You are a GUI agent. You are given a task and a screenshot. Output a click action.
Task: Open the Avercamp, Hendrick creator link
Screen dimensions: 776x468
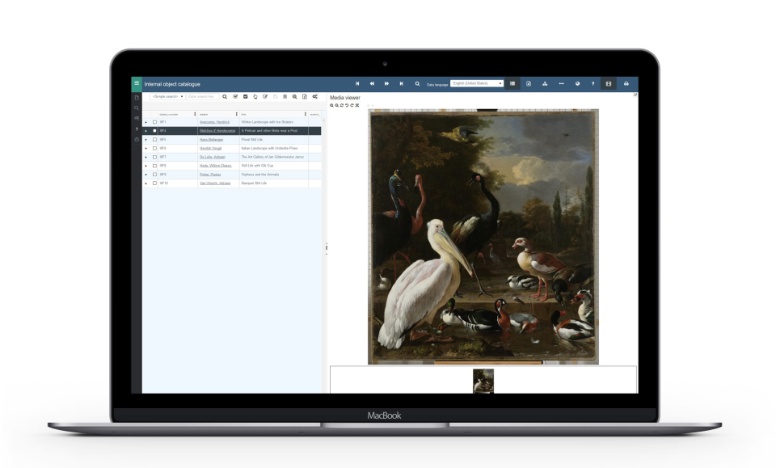(215, 121)
